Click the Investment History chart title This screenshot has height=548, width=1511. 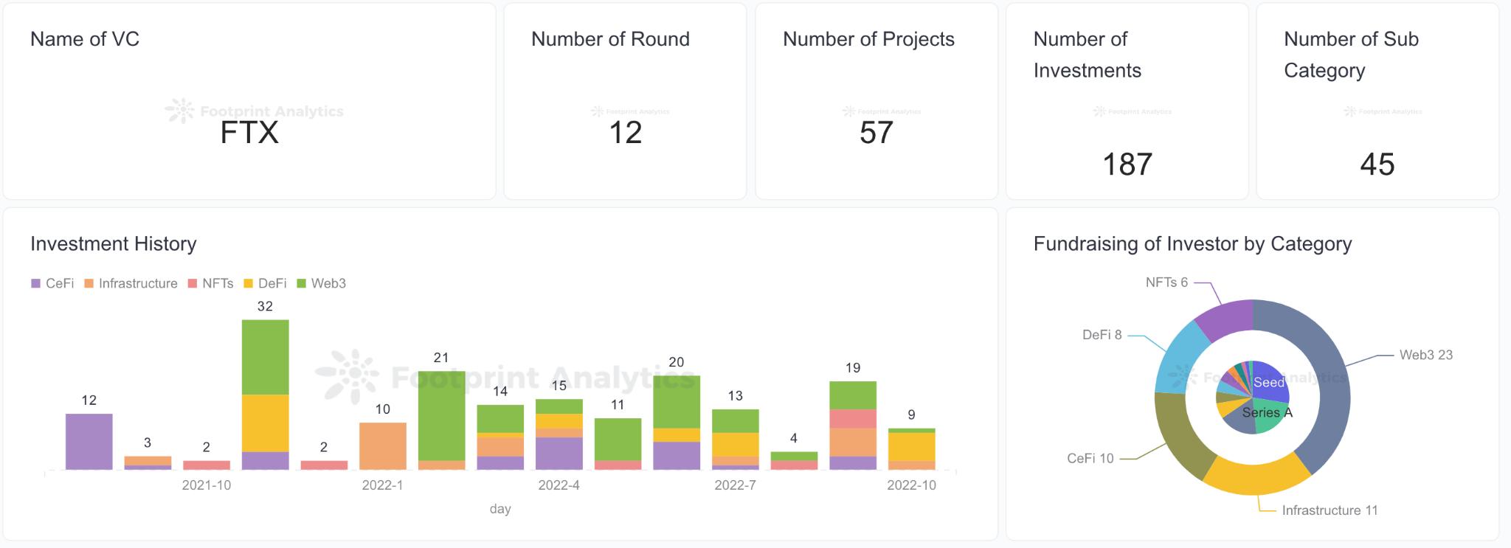click(x=113, y=244)
